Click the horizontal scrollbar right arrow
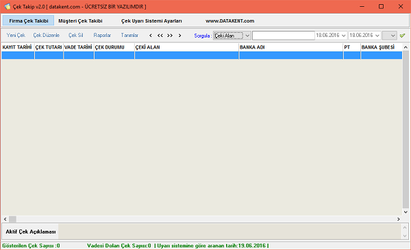 point(399,218)
